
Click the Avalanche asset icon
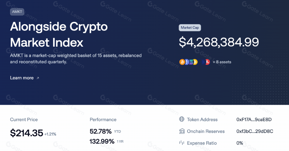click(208, 62)
